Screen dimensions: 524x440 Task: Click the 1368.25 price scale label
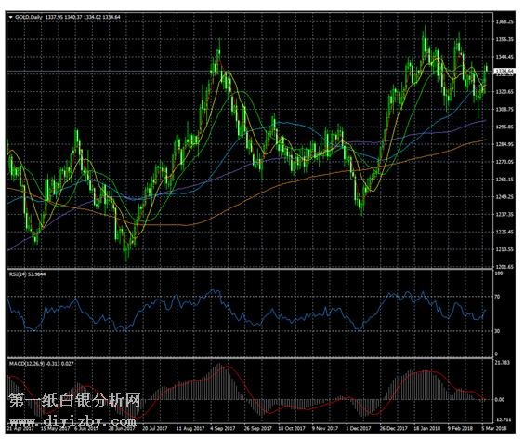click(504, 21)
